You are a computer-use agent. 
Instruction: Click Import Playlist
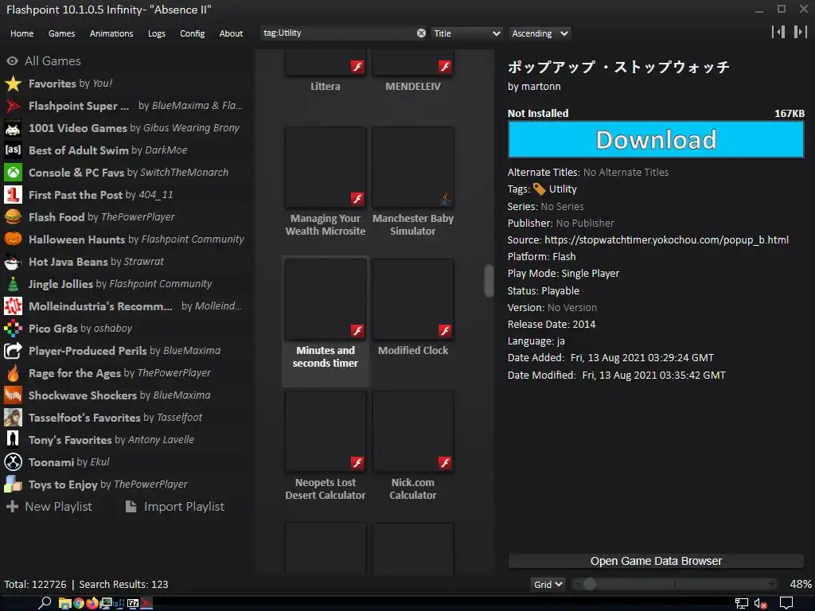(x=175, y=507)
